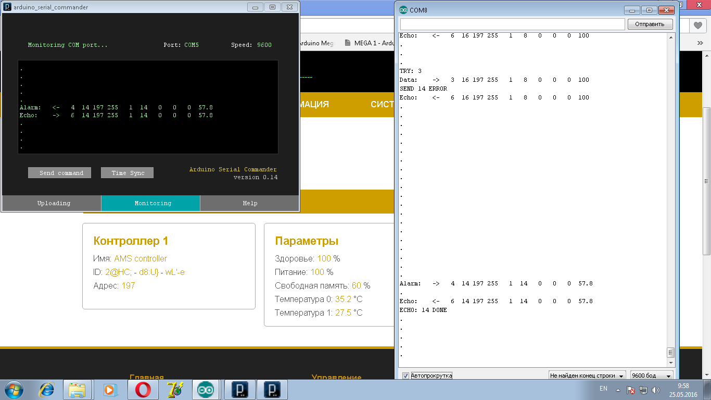Expand the bookmarks overflow chevron in browser

point(700,43)
